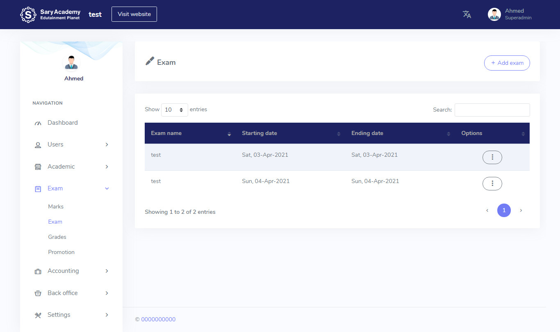560x332 pixels.
Task: Select page 1 in pagination
Action: coord(504,211)
